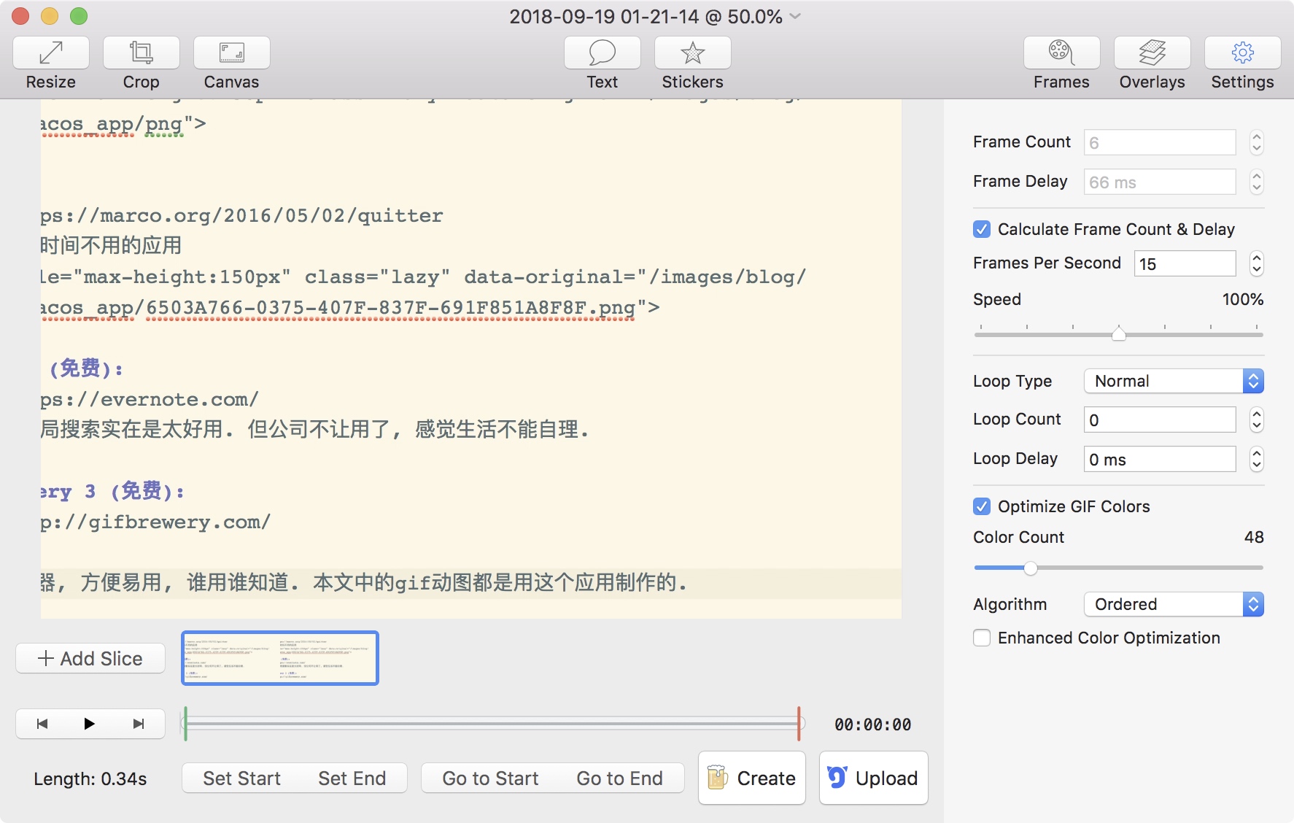The height and width of the screenshot is (823, 1294).
Task: Click the Add Slice button
Action: tap(90, 659)
